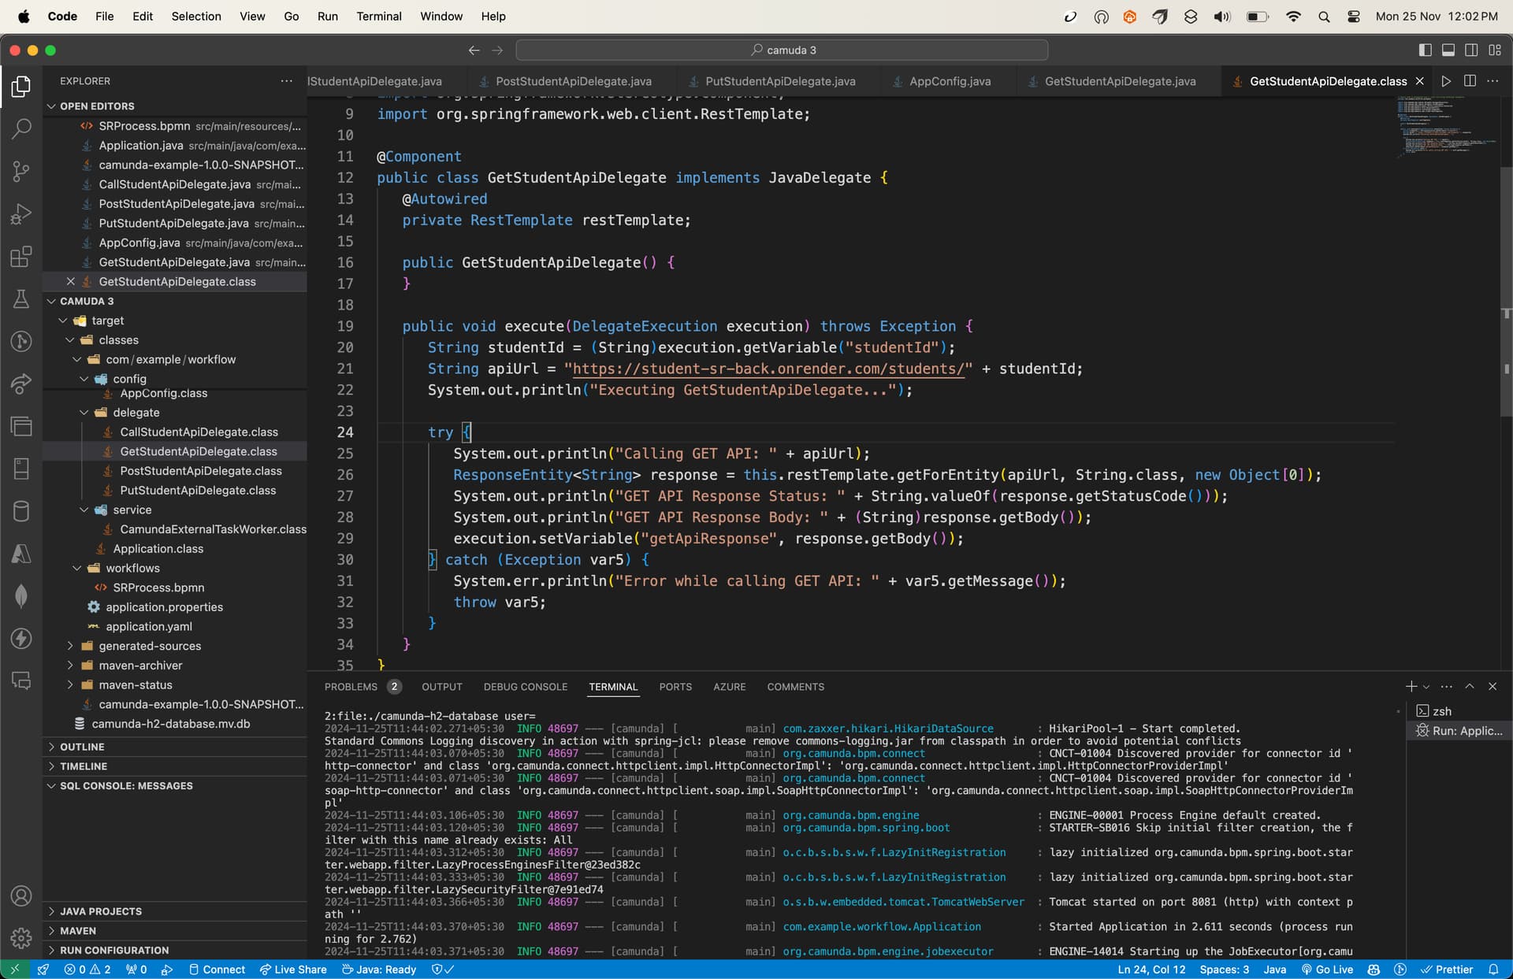1513x979 pixels.
Task: Split the editor to the right
Action: pyautogui.click(x=1470, y=81)
